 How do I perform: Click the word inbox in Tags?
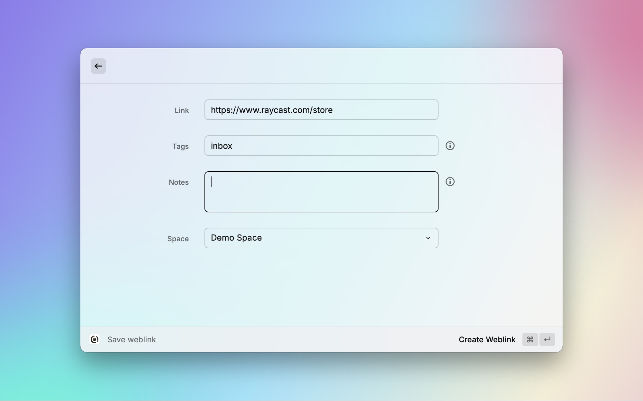point(222,146)
